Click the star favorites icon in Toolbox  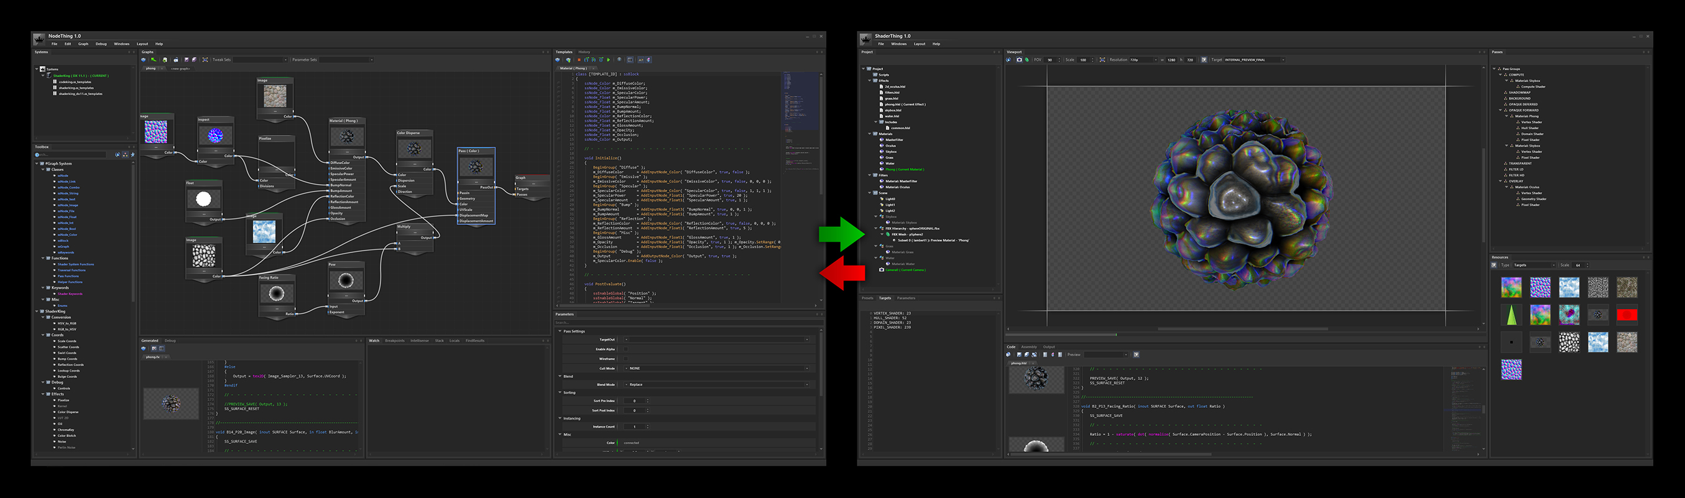(x=133, y=155)
